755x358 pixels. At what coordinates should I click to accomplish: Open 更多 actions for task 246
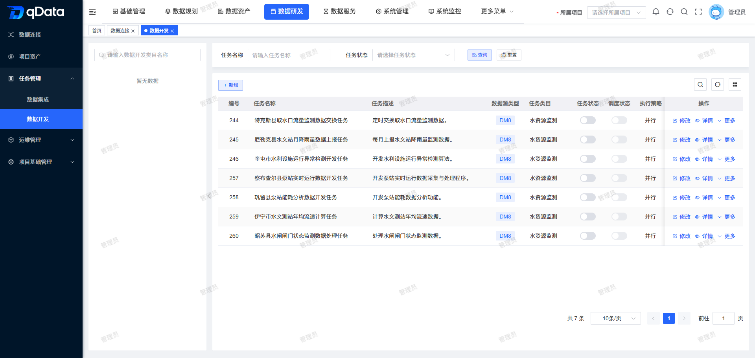[726, 159]
